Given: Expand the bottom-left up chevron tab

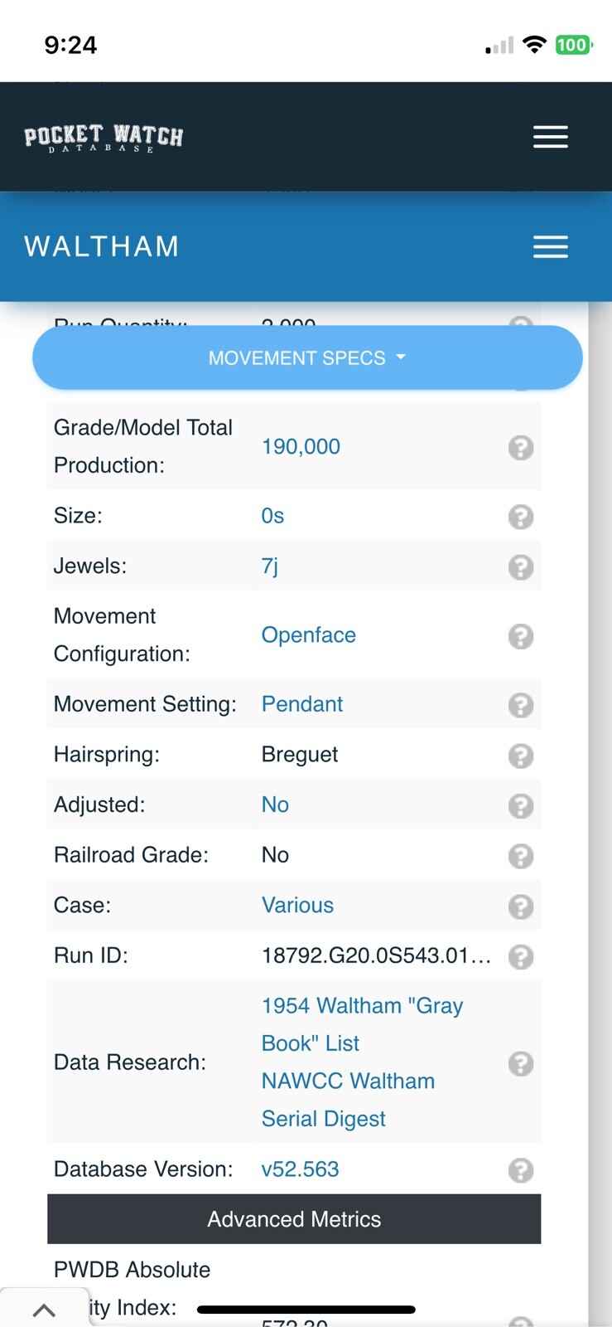Looking at the screenshot, I should coord(44,1310).
